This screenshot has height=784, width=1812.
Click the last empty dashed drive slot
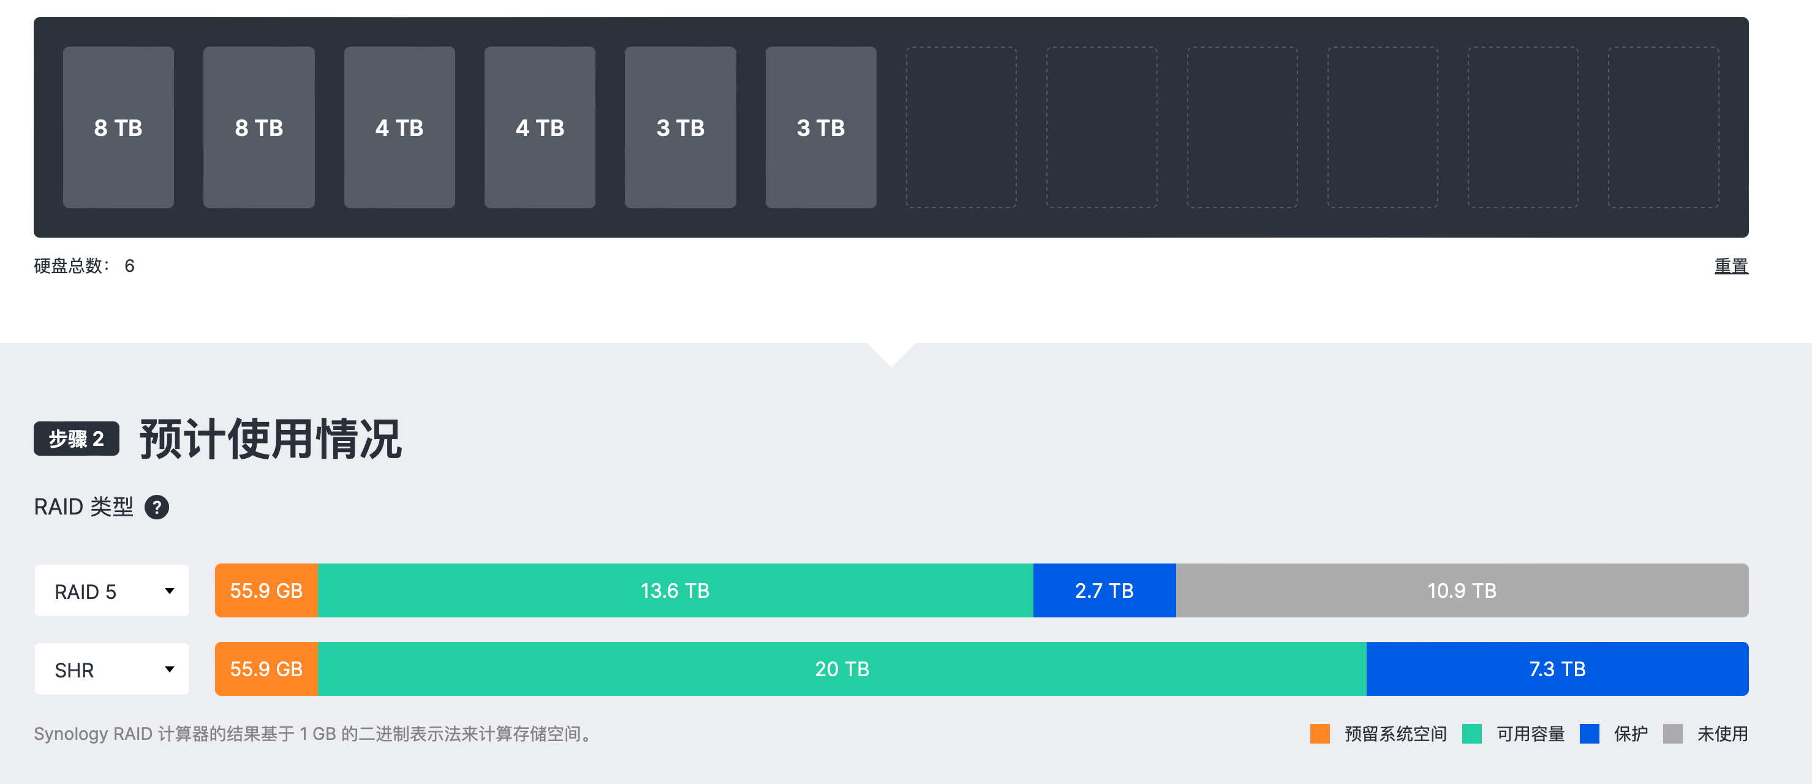click(x=1664, y=127)
